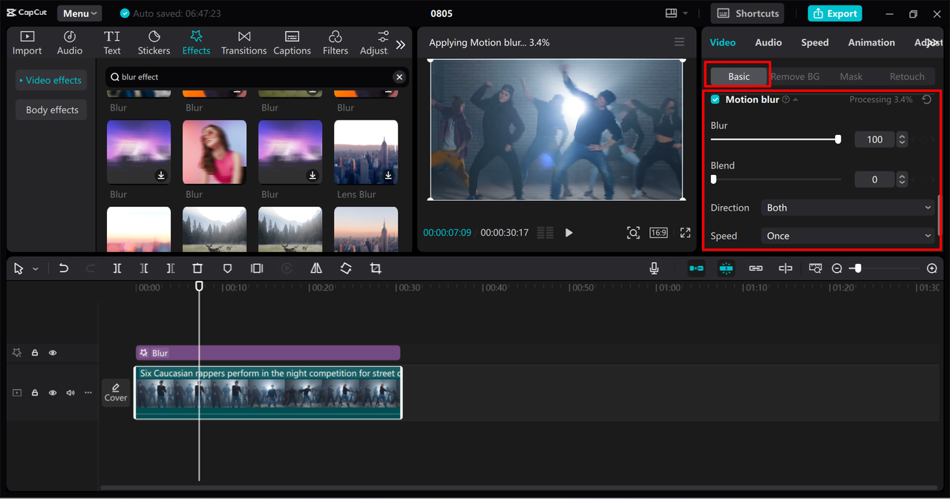Clear the blur effect search with X

click(399, 77)
